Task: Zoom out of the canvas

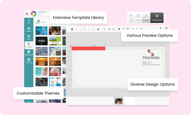Action: (114, 29)
